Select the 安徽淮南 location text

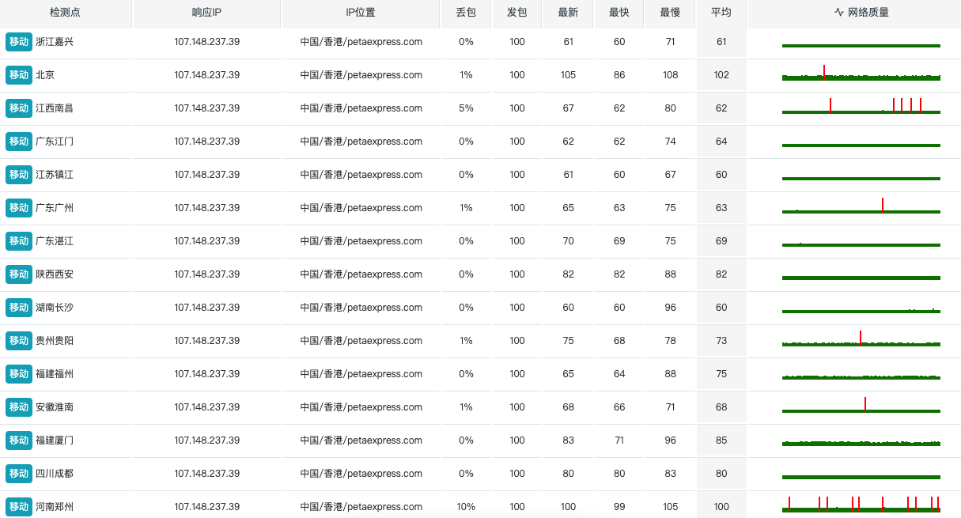55,407
